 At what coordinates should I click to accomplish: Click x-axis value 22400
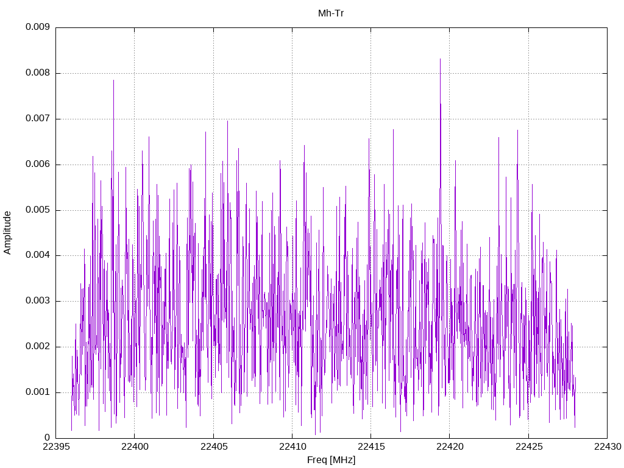point(135,447)
